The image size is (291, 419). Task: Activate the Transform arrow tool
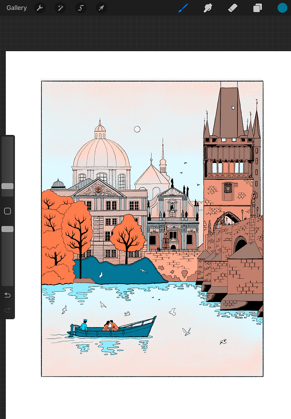[x=101, y=8]
